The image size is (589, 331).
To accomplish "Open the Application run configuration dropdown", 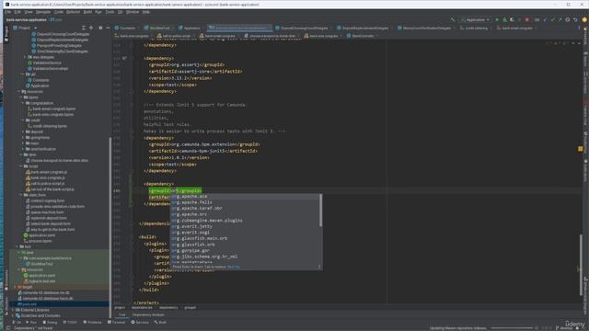I will (476, 20).
